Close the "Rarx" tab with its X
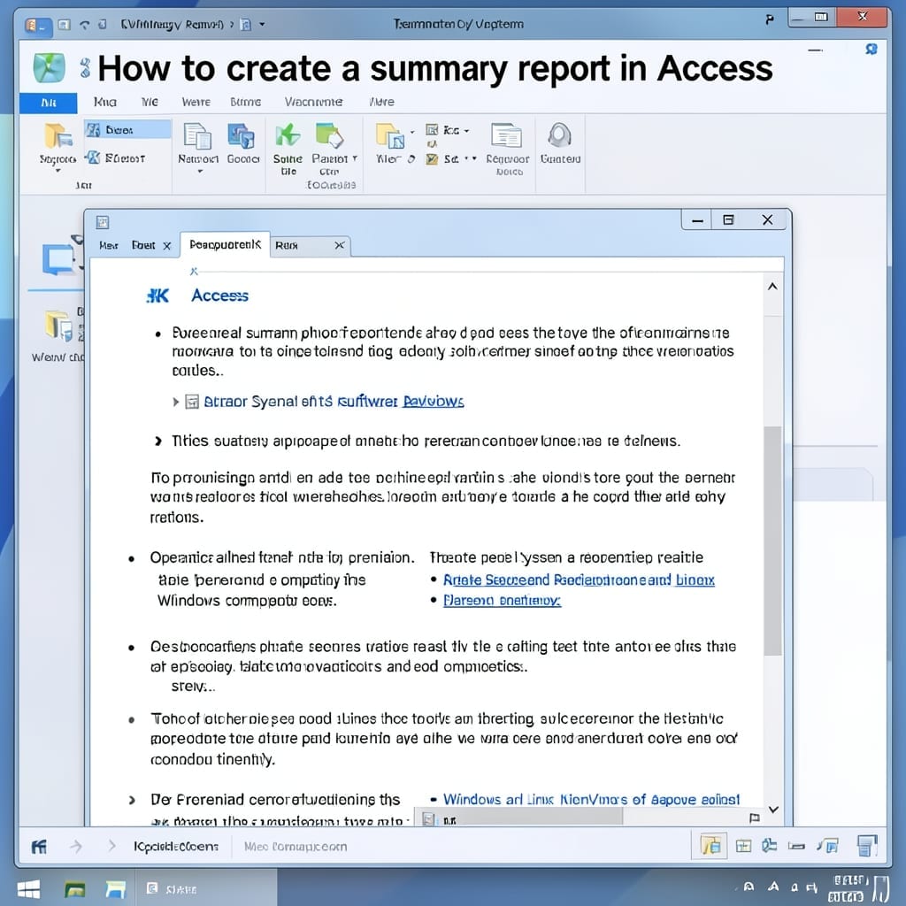Viewport: 906px width, 906px height. coord(340,246)
